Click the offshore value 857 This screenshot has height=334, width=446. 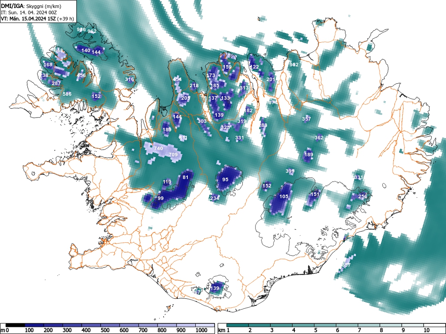coord(346,265)
